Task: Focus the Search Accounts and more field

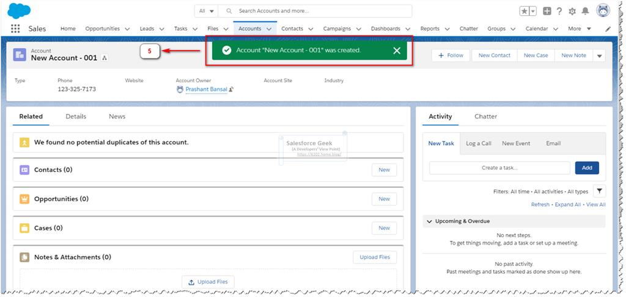Action: tap(315, 11)
